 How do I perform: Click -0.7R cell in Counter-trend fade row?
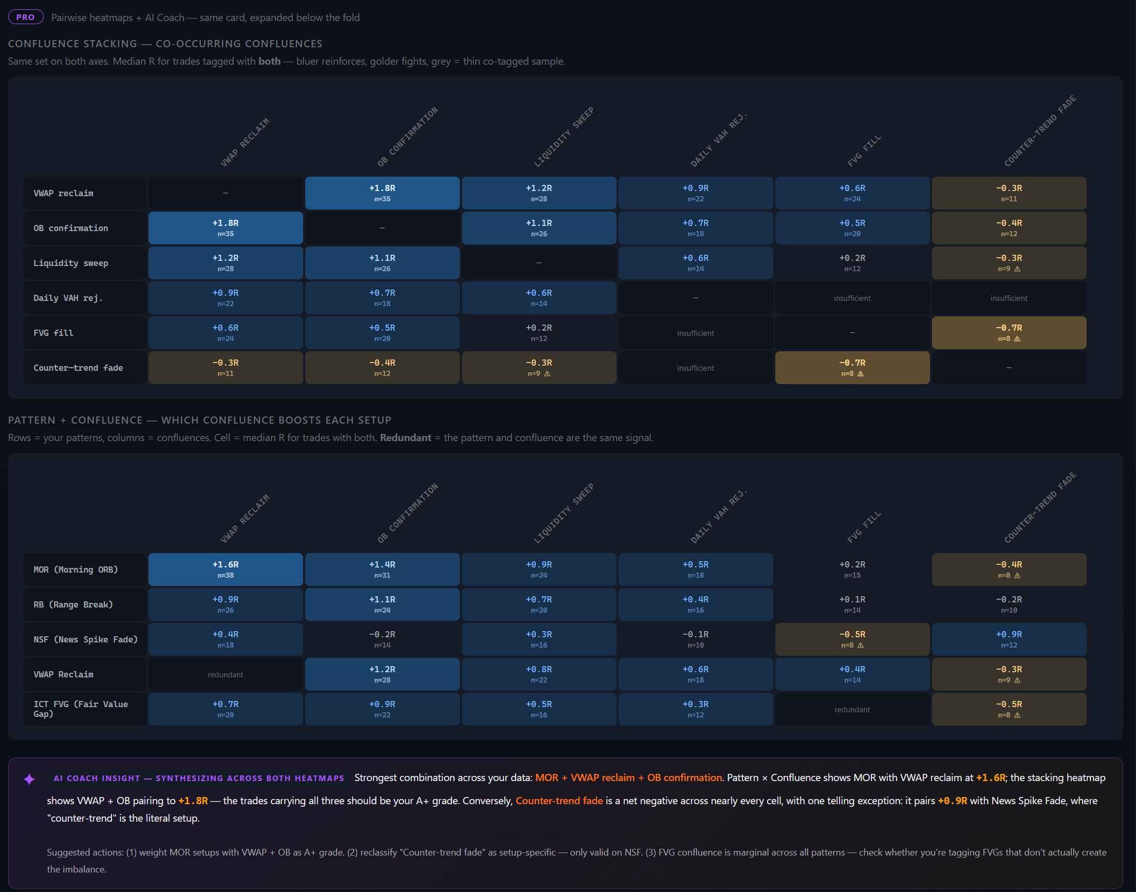(x=853, y=368)
